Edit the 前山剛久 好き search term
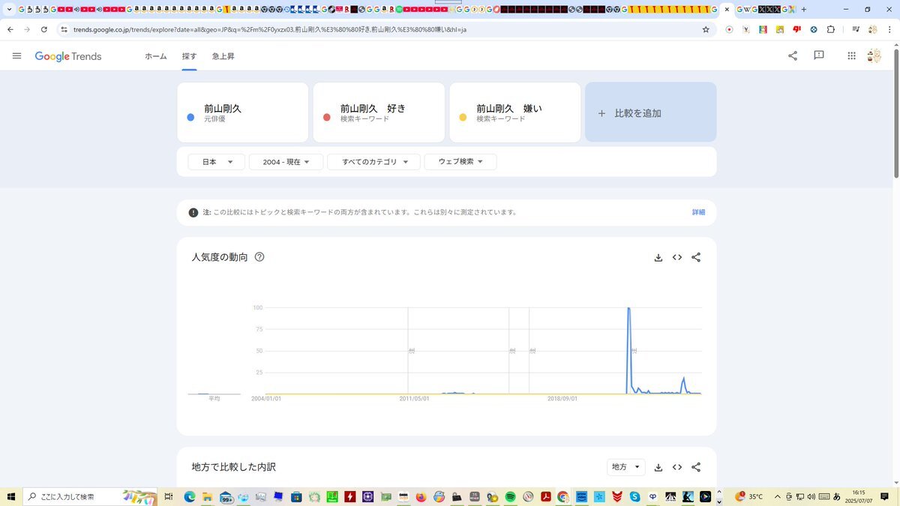 tap(379, 112)
